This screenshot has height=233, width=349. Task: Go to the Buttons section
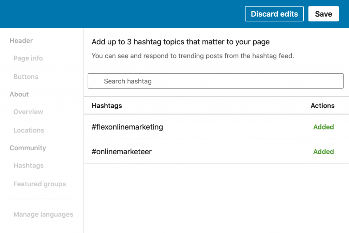26,77
